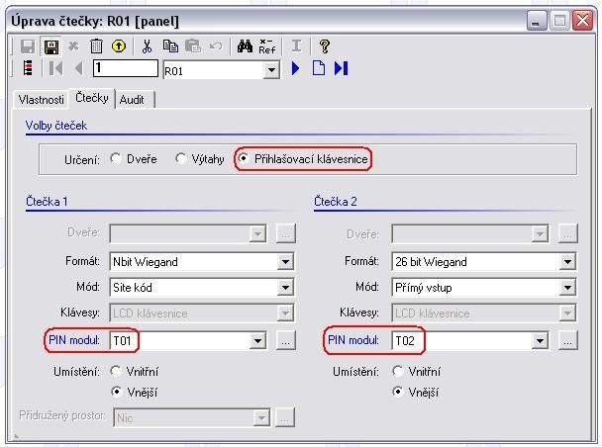Go to next record with blue arrow

point(296,69)
